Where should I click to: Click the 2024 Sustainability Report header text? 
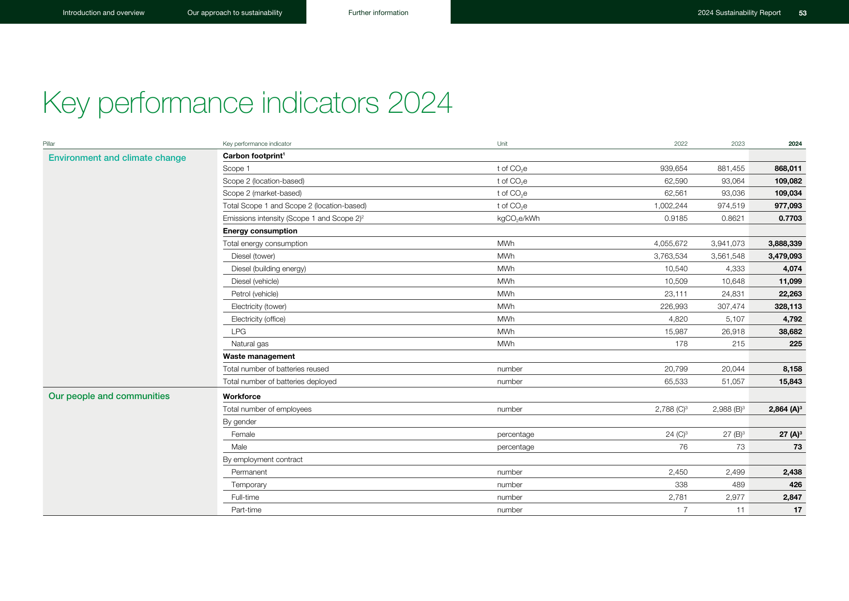tap(739, 13)
